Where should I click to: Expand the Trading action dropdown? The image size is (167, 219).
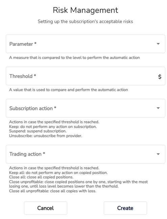(86, 154)
